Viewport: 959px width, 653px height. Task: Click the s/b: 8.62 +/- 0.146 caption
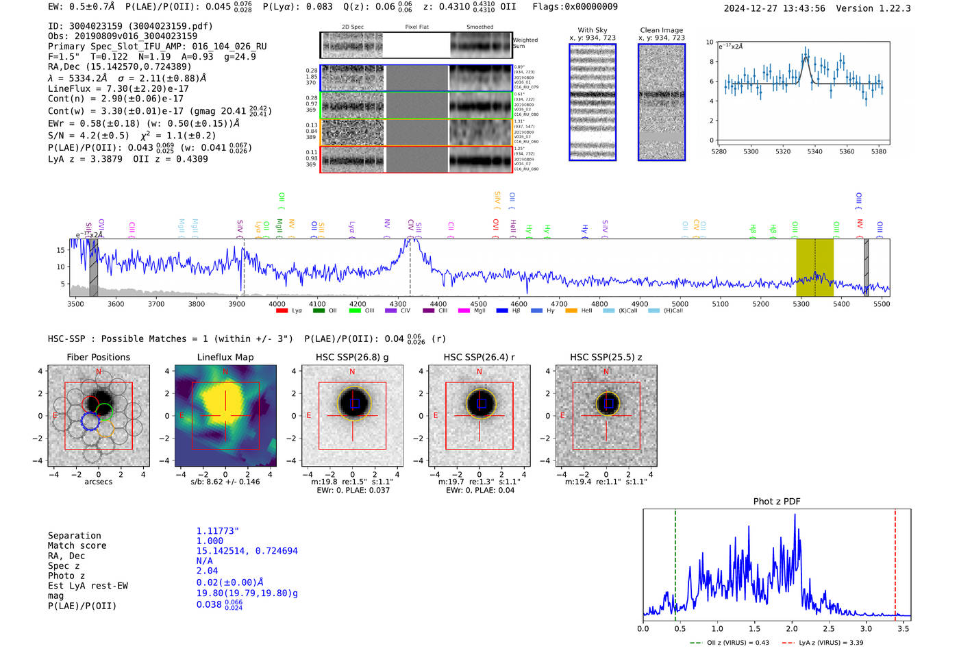pos(225,482)
